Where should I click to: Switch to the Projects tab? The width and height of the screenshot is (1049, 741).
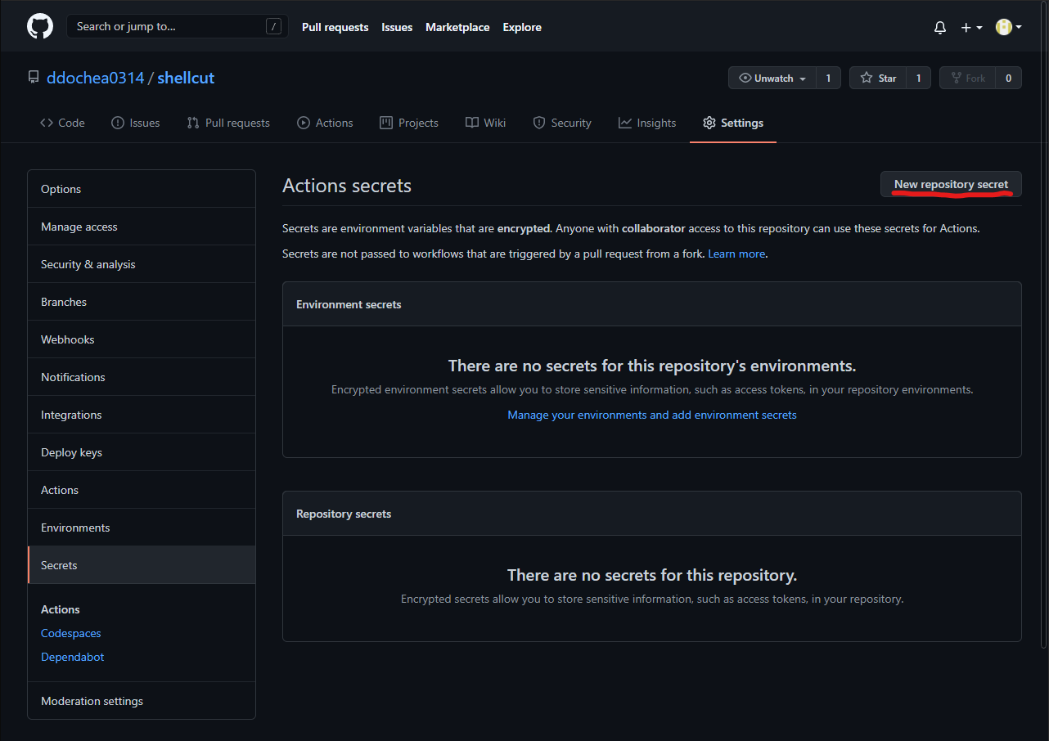pos(409,123)
